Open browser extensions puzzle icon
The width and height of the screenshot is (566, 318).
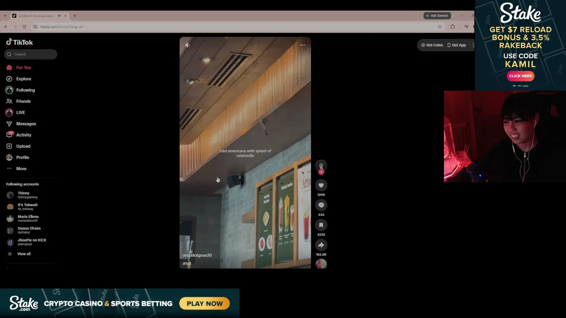point(452,26)
